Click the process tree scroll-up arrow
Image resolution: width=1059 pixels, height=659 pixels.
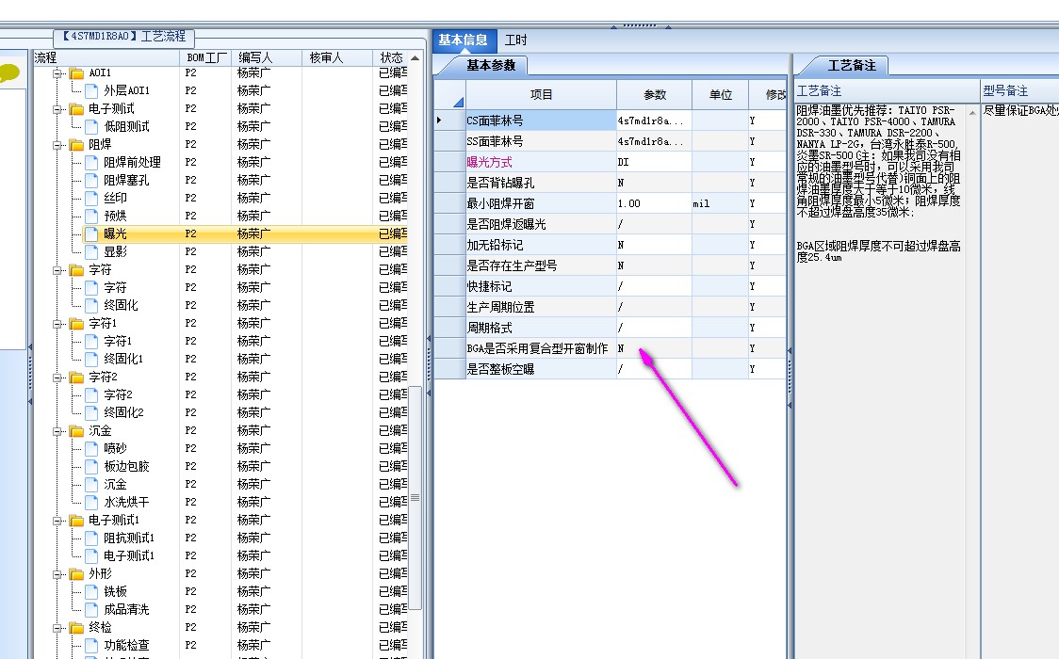point(415,58)
